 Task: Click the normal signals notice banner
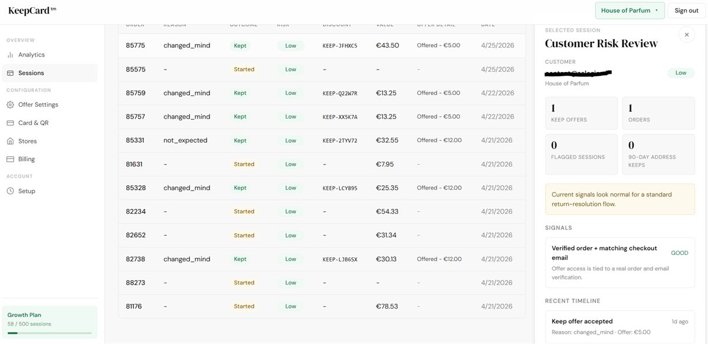click(x=620, y=199)
